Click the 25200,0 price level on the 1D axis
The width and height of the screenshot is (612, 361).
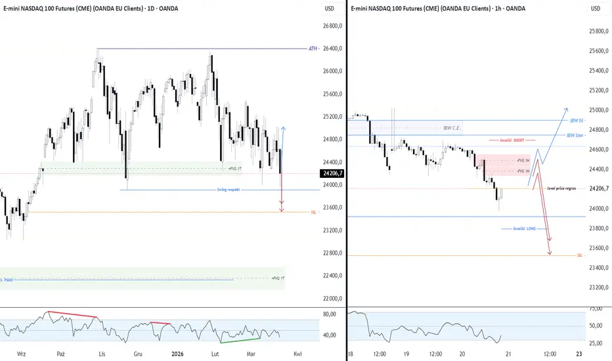click(x=332, y=117)
